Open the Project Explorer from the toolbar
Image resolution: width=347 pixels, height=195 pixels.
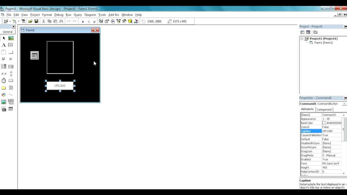pyautogui.click(x=101, y=21)
